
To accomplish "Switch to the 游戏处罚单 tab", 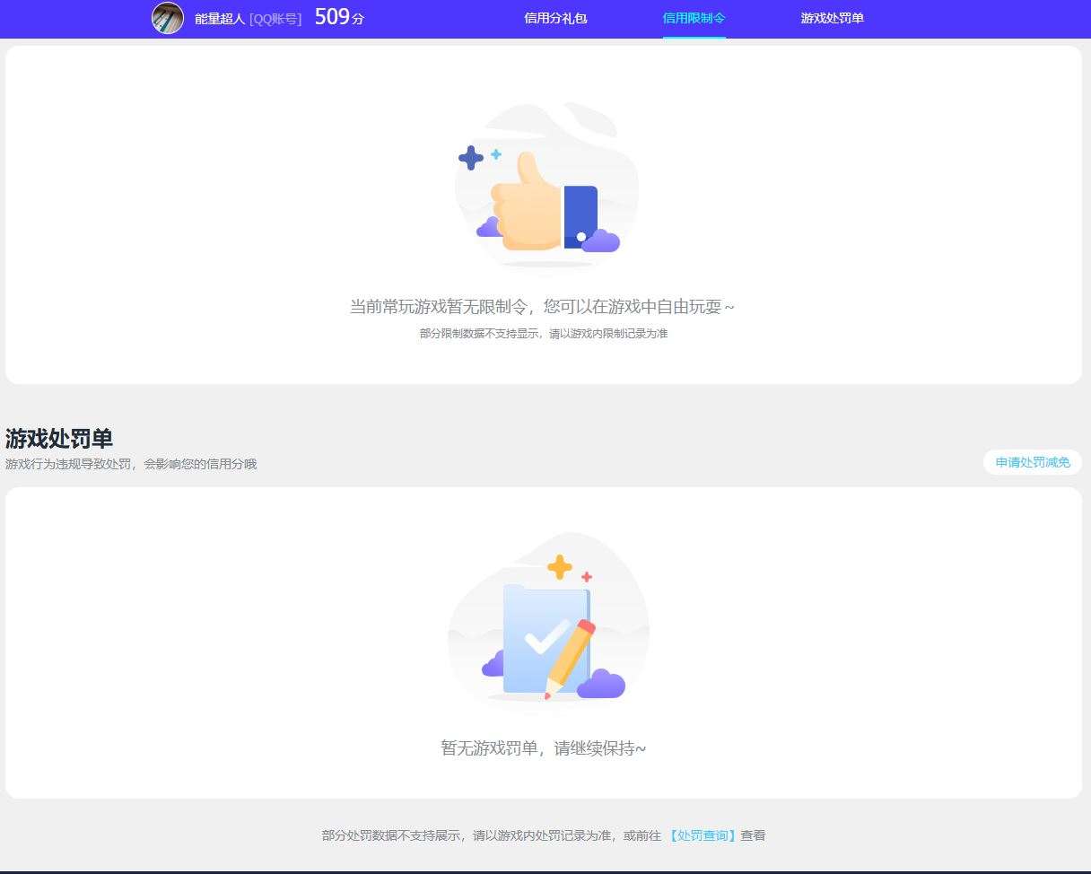I will pos(832,18).
